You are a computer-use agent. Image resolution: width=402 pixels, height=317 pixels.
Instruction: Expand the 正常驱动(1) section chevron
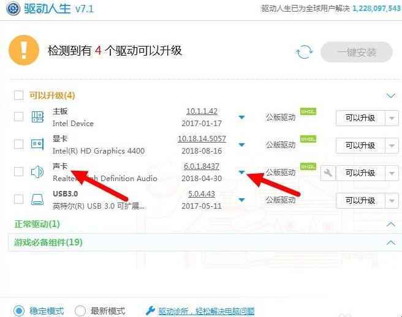pyautogui.click(x=391, y=225)
